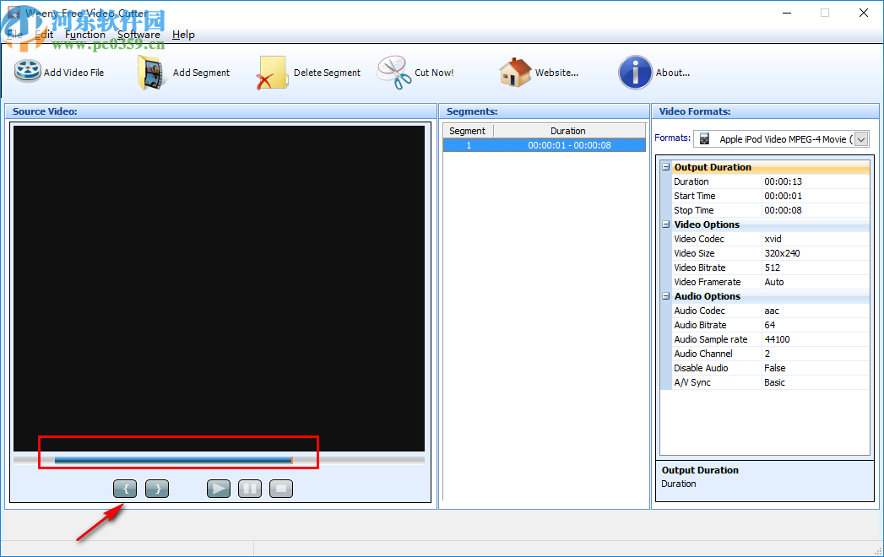Mark segment start with the { button
Image resolution: width=884 pixels, height=557 pixels.
click(x=125, y=489)
